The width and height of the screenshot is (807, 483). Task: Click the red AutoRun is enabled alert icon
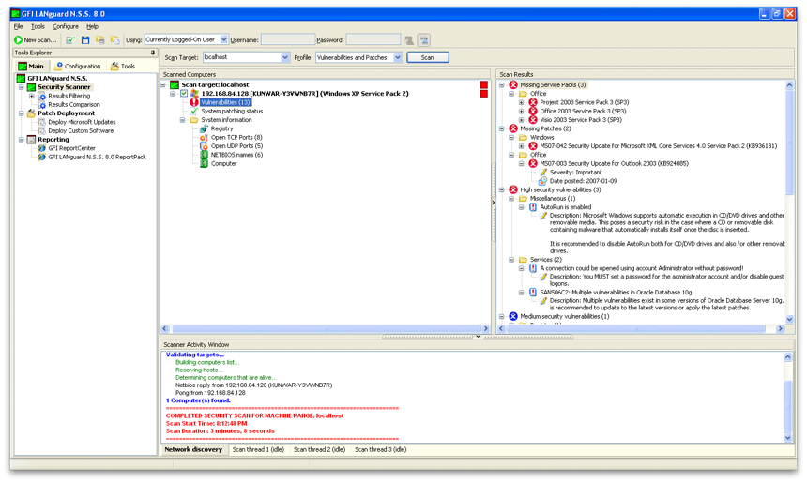[533, 207]
